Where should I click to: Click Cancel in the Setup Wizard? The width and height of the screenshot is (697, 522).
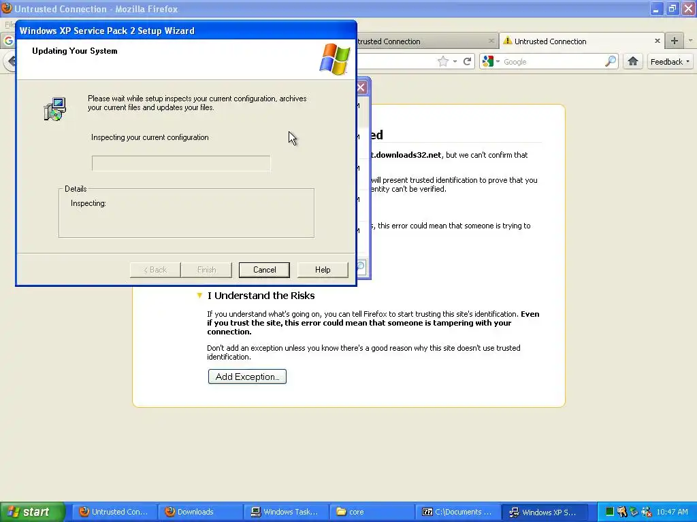(264, 270)
